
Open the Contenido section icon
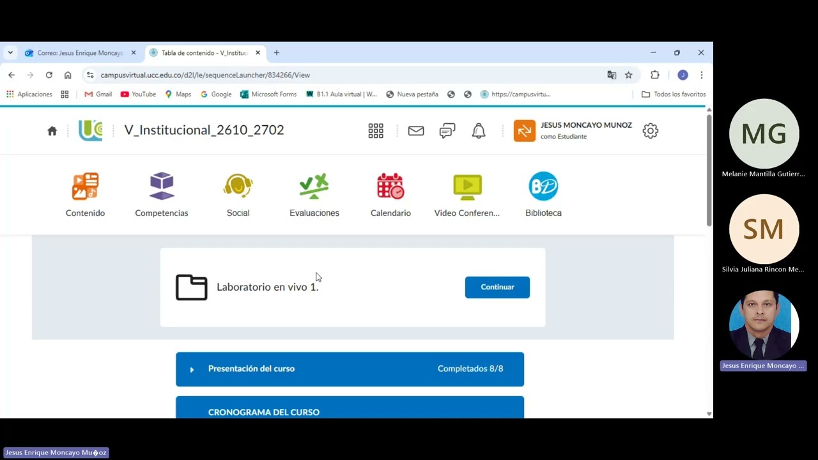click(85, 187)
